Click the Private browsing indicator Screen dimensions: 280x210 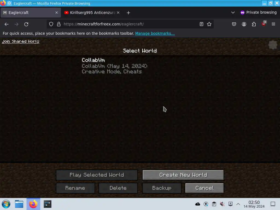click(x=259, y=12)
